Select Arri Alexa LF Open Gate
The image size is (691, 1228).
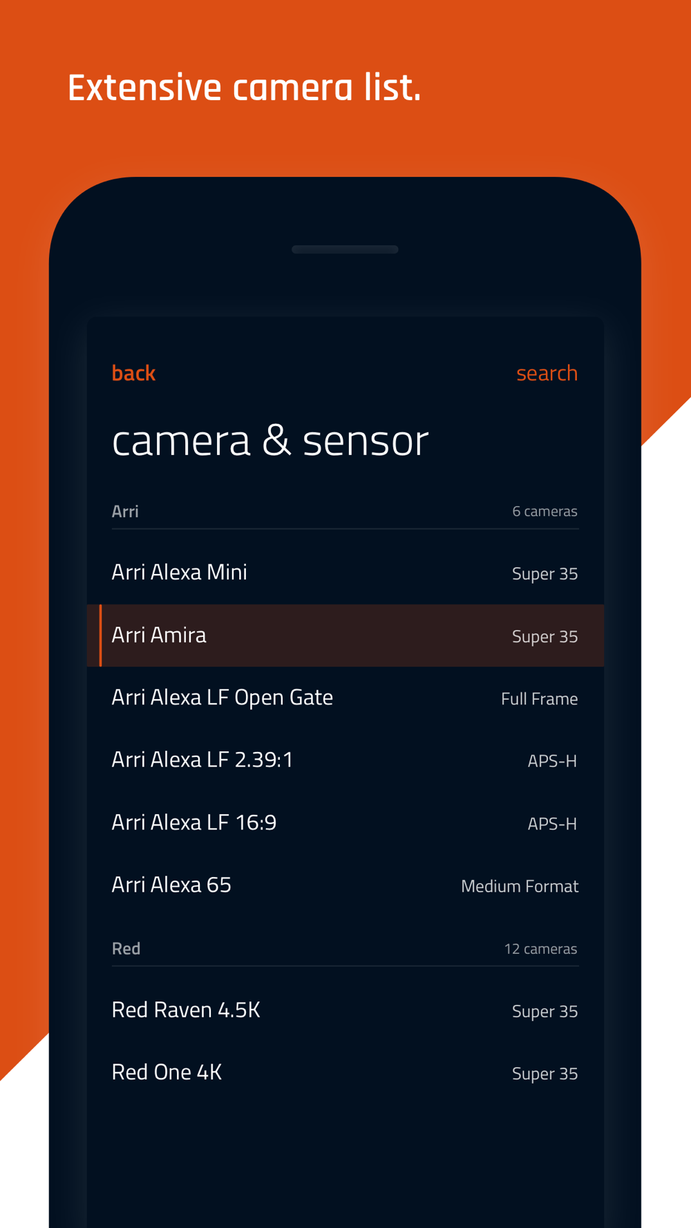(345, 698)
